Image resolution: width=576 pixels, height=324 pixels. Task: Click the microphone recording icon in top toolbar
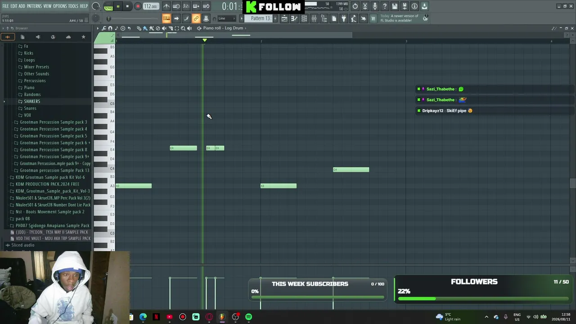375,6
